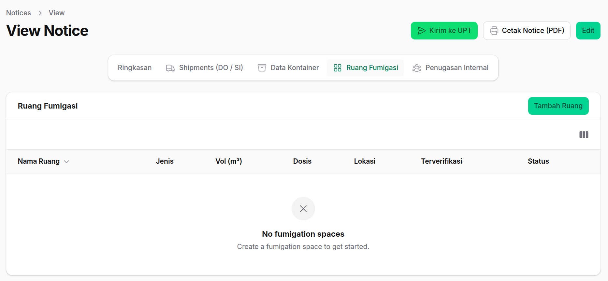This screenshot has width=608, height=281.
Task: Open the Ringkasan tab
Action: [x=135, y=68]
